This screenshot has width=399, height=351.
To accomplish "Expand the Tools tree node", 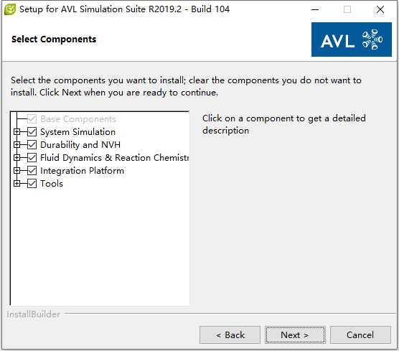I will (17, 184).
